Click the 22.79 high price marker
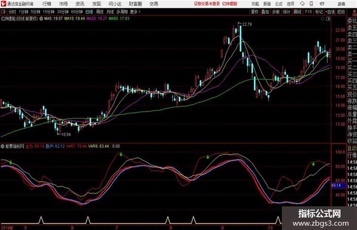 point(247,25)
